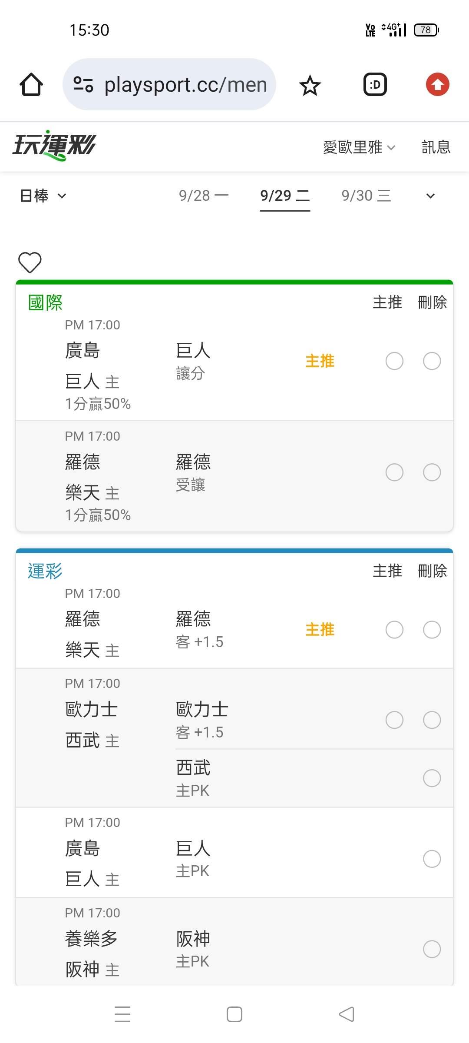Viewport: 469px width, 1043px height.
Task: Open the 訊息 link
Action: [436, 147]
